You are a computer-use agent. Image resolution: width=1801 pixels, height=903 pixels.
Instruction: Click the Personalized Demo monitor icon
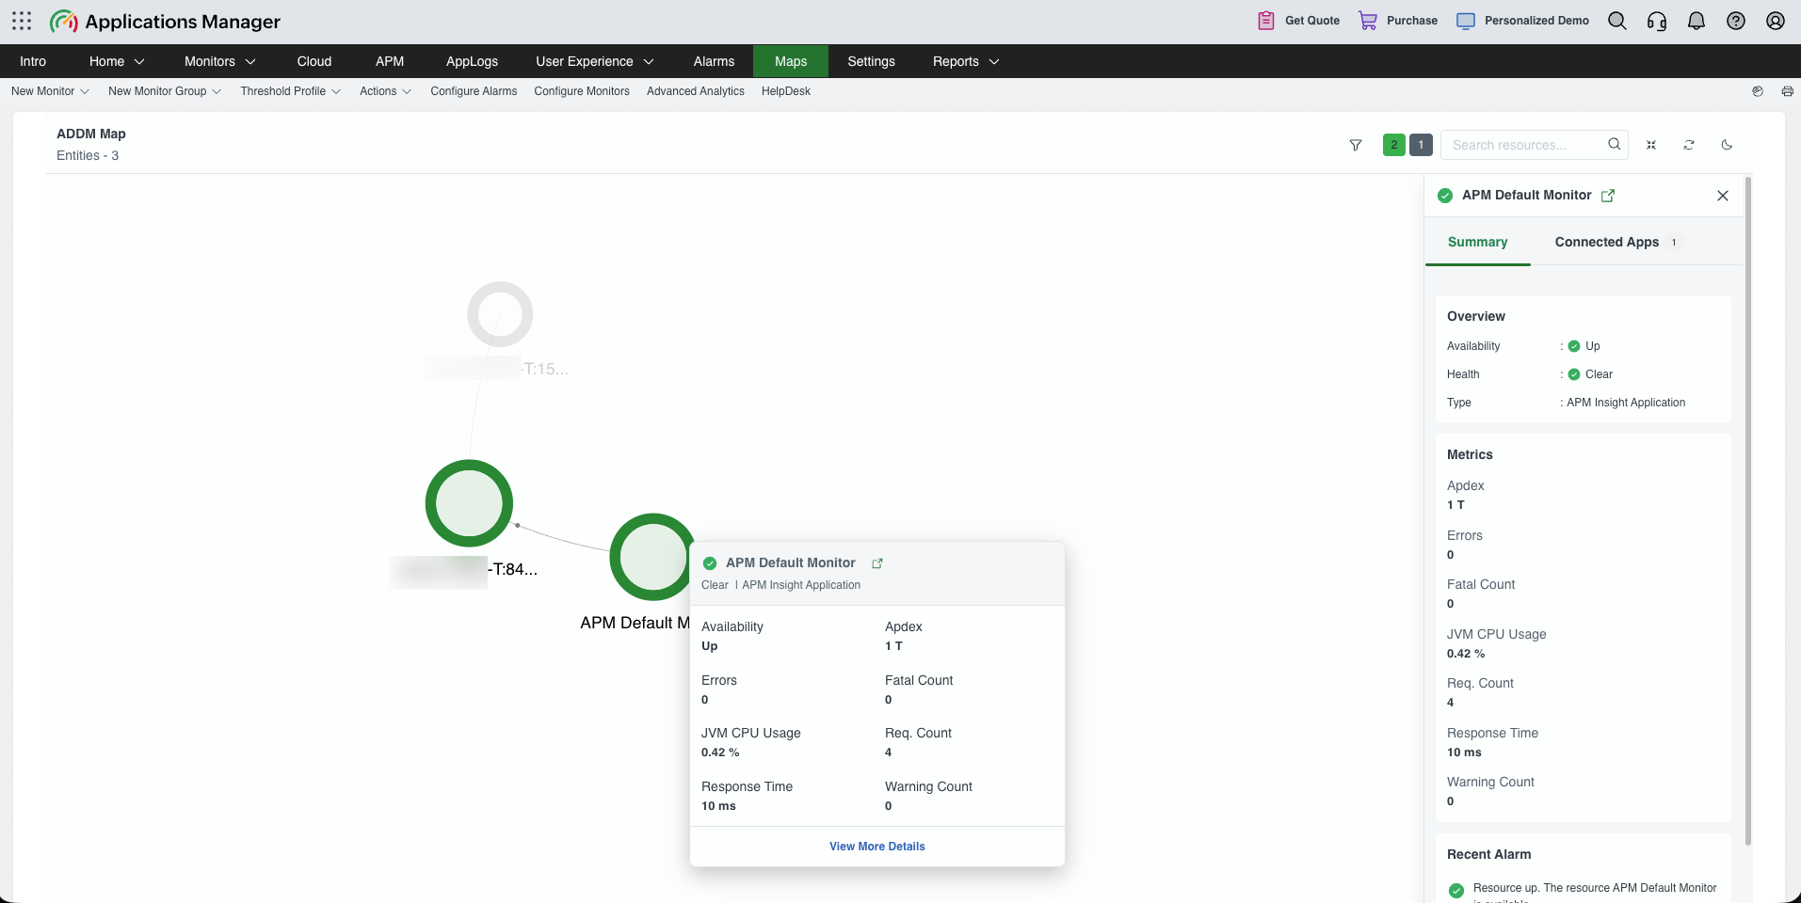point(1466,21)
